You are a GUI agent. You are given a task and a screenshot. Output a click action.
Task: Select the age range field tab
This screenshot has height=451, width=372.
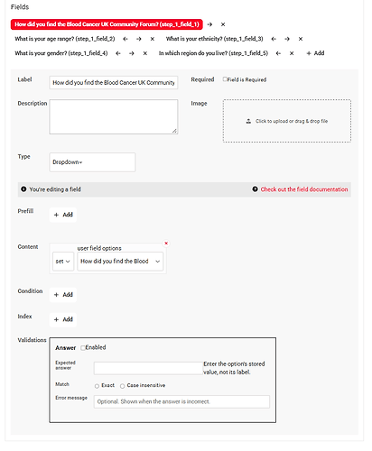click(x=65, y=39)
